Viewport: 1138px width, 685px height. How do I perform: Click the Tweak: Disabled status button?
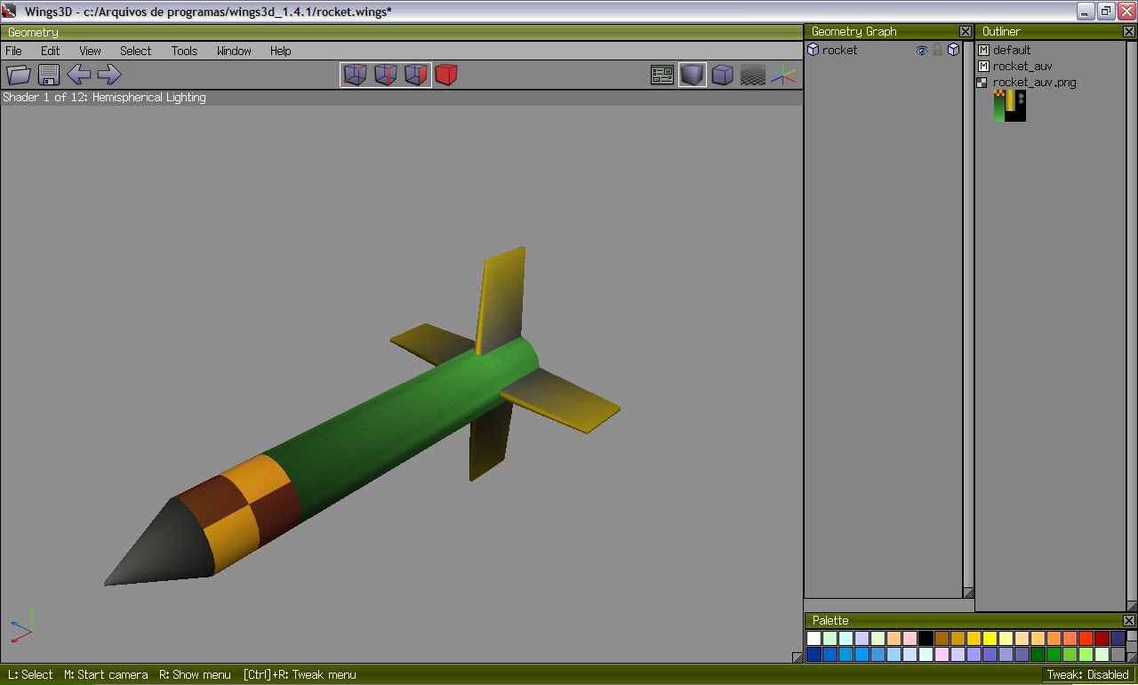click(1087, 674)
